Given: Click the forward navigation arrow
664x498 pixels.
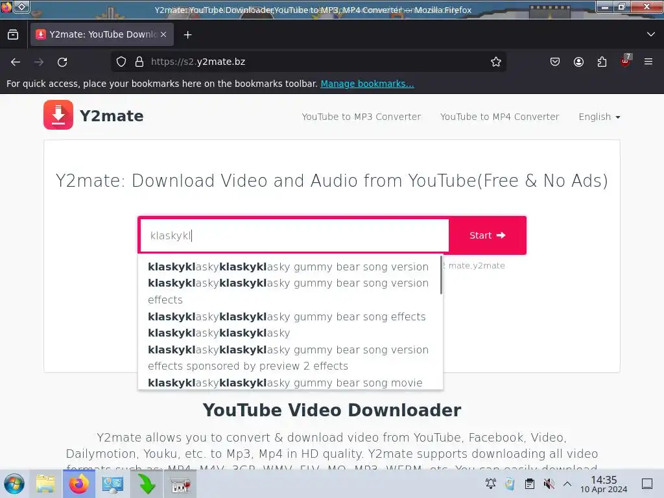Looking at the screenshot, I should 39,62.
